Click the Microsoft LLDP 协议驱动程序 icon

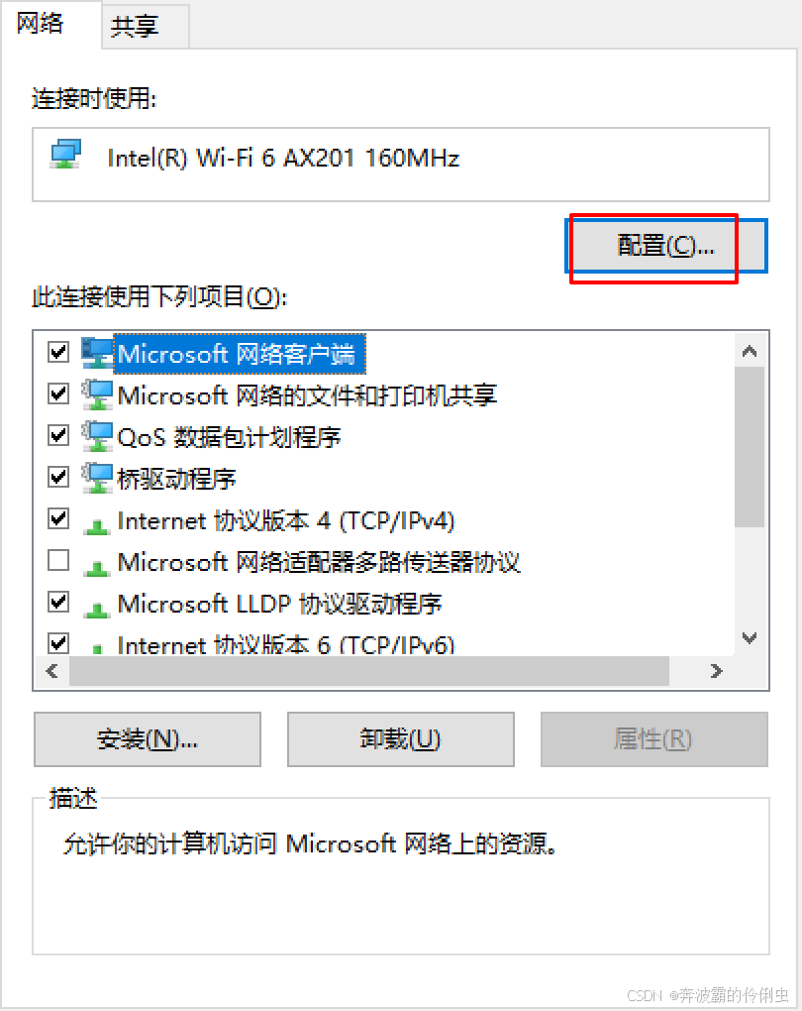[97, 610]
